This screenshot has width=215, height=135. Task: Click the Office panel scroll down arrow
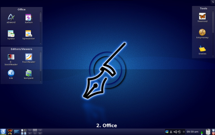click(x=40, y=44)
